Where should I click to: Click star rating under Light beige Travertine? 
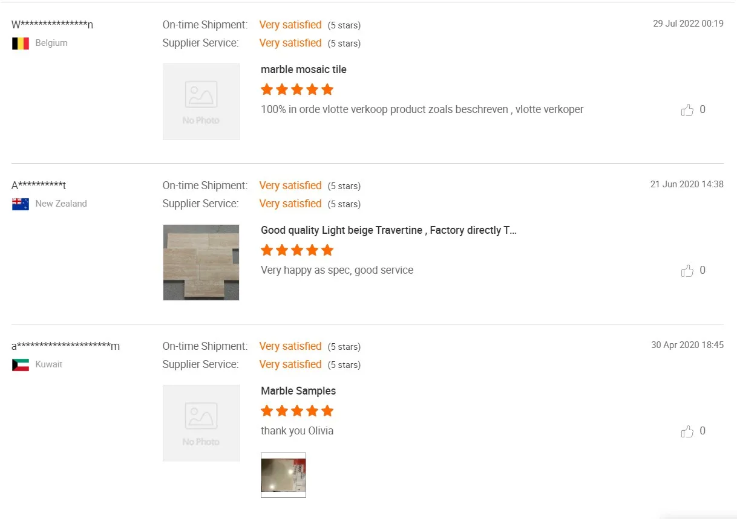pyautogui.click(x=297, y=251)
